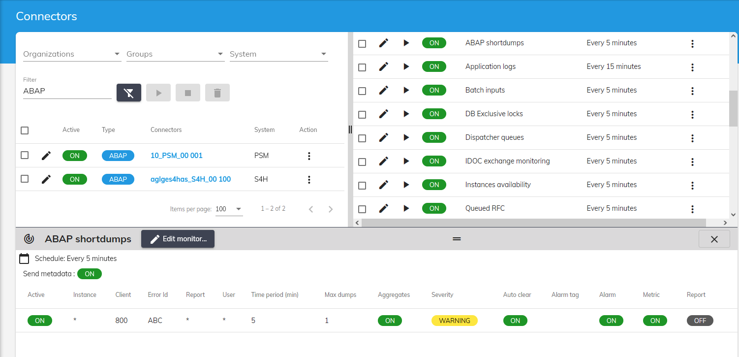Click the clear filter icon button

[x=129, y=93]
